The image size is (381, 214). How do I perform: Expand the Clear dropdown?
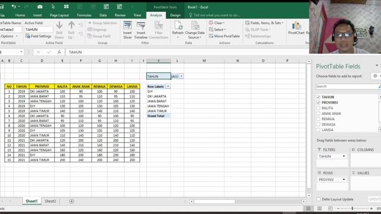point(217,23)
